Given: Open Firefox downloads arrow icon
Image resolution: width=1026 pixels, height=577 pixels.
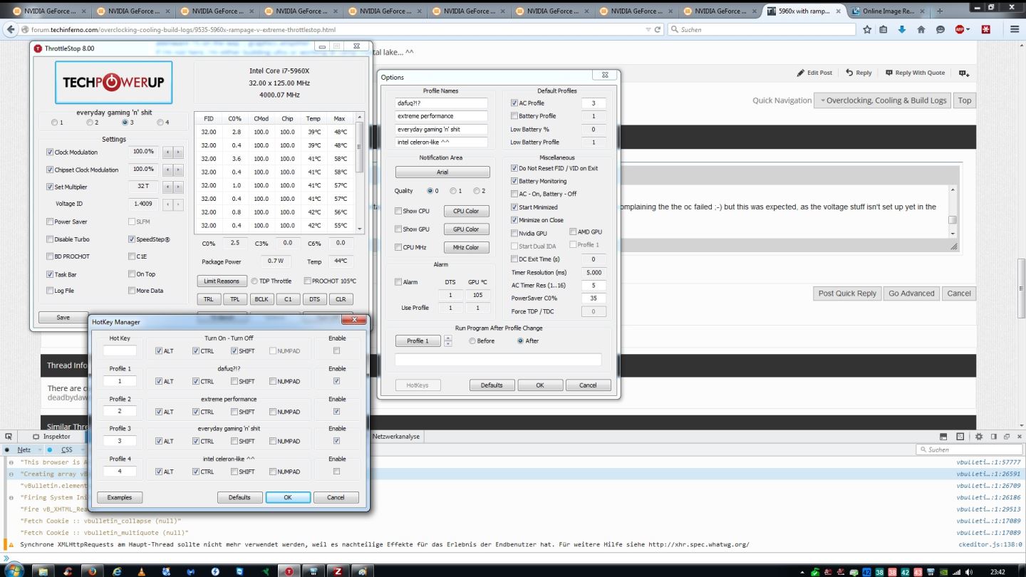Looking at the screenshot, I should pos(902,29).
